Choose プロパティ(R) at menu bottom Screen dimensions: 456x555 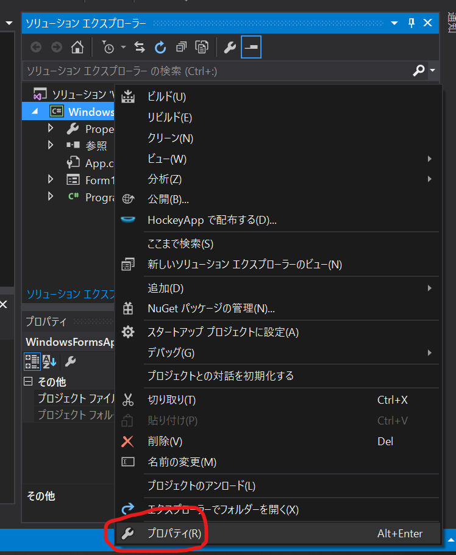pos(279,534)
